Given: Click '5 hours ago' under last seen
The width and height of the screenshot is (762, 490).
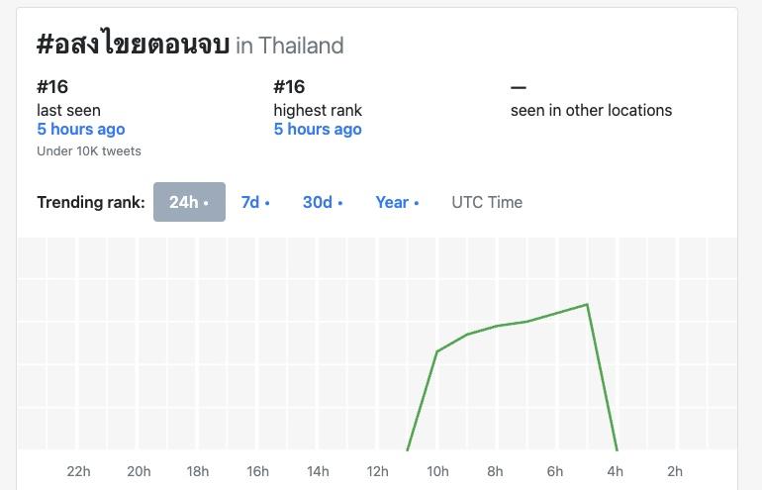Looking at the screenshot, I should point(81,129).
